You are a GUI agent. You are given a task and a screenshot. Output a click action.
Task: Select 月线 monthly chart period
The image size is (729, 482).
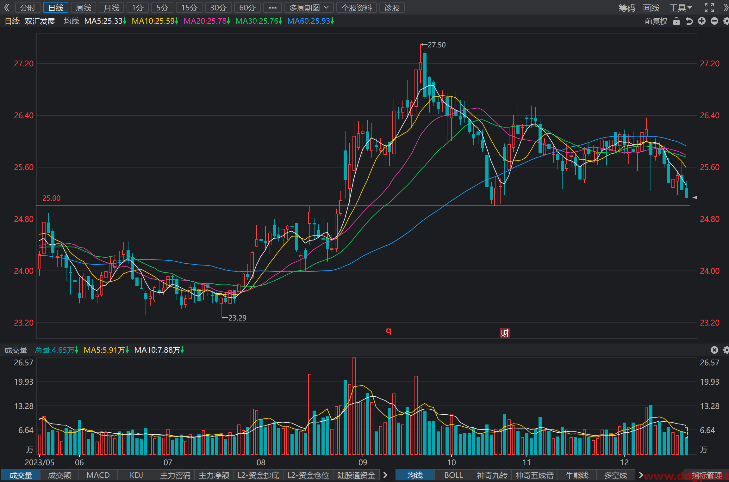click(111, 8)
